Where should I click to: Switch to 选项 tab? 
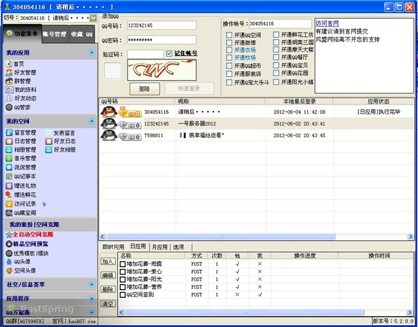pyautogui.click(x=178, y=247)
